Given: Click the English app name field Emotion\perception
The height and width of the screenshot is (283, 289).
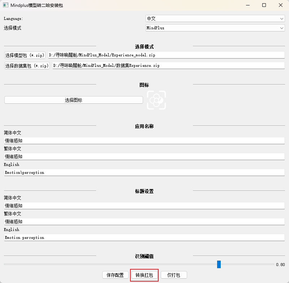Looking at the screenshot, I should pos(144,172).
